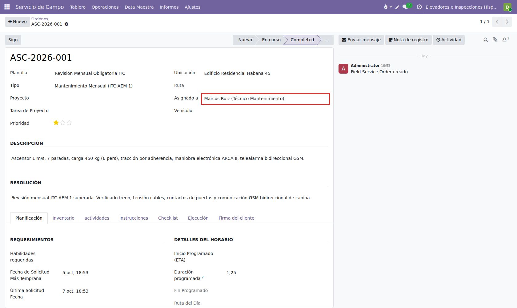The width and height of the screenshot is (517, 308).
Task: Click the paperclip attachments icon
Action: 495,40
